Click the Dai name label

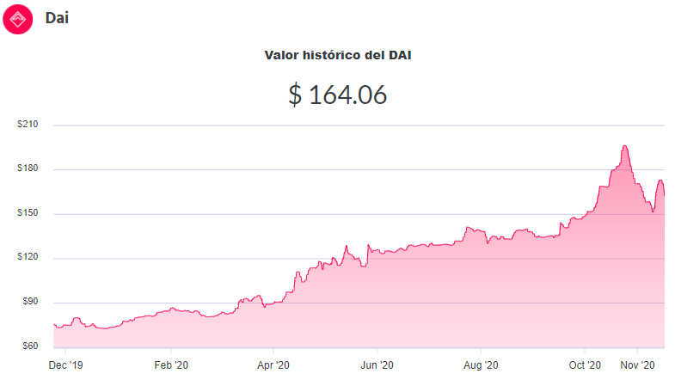coord(57,18)
